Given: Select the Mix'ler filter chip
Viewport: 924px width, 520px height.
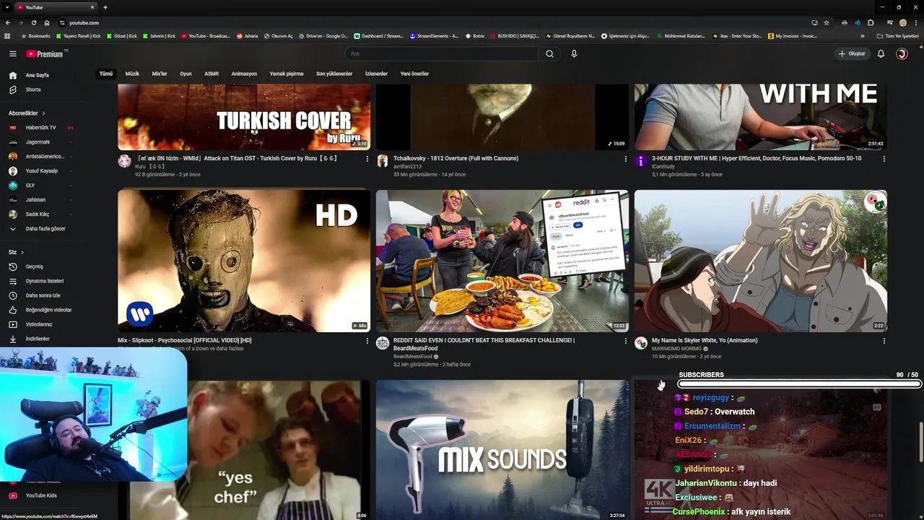Looking at the screenshot, I should [160, 74].
